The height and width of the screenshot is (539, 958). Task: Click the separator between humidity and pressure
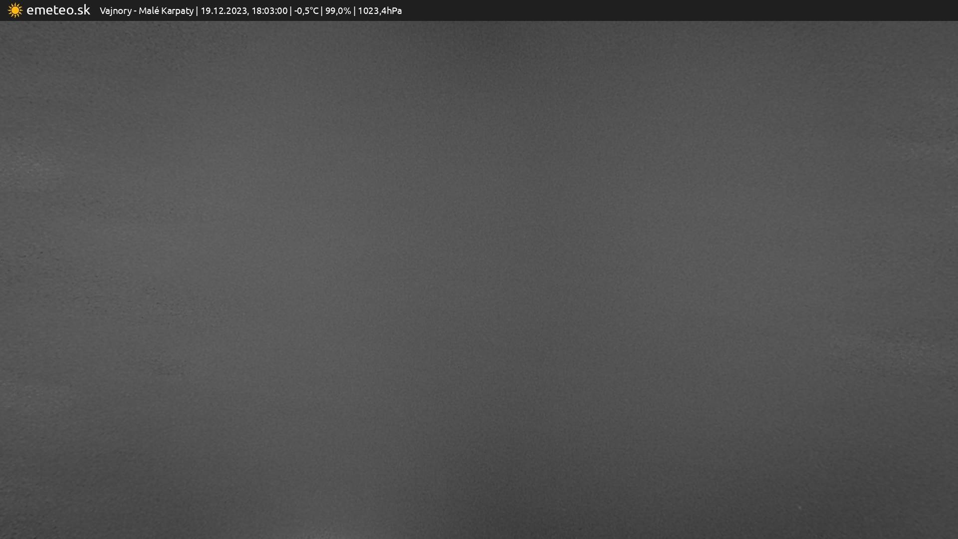354,11
